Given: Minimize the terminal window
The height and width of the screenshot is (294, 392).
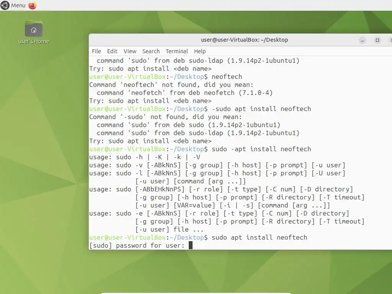Looking at the screenshot, I should pos(363,40).
